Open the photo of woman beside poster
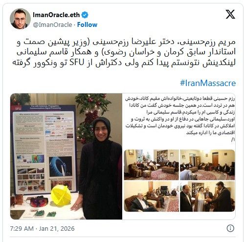 pos(66,156)
